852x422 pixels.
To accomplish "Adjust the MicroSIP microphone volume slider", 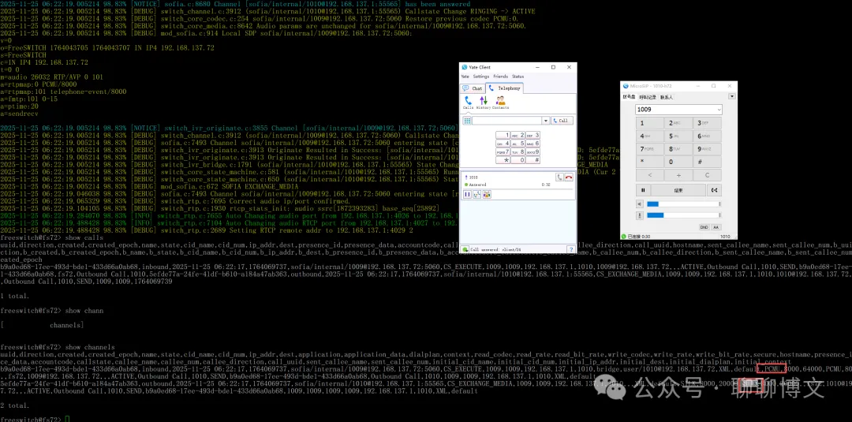I will click(683, 215).
